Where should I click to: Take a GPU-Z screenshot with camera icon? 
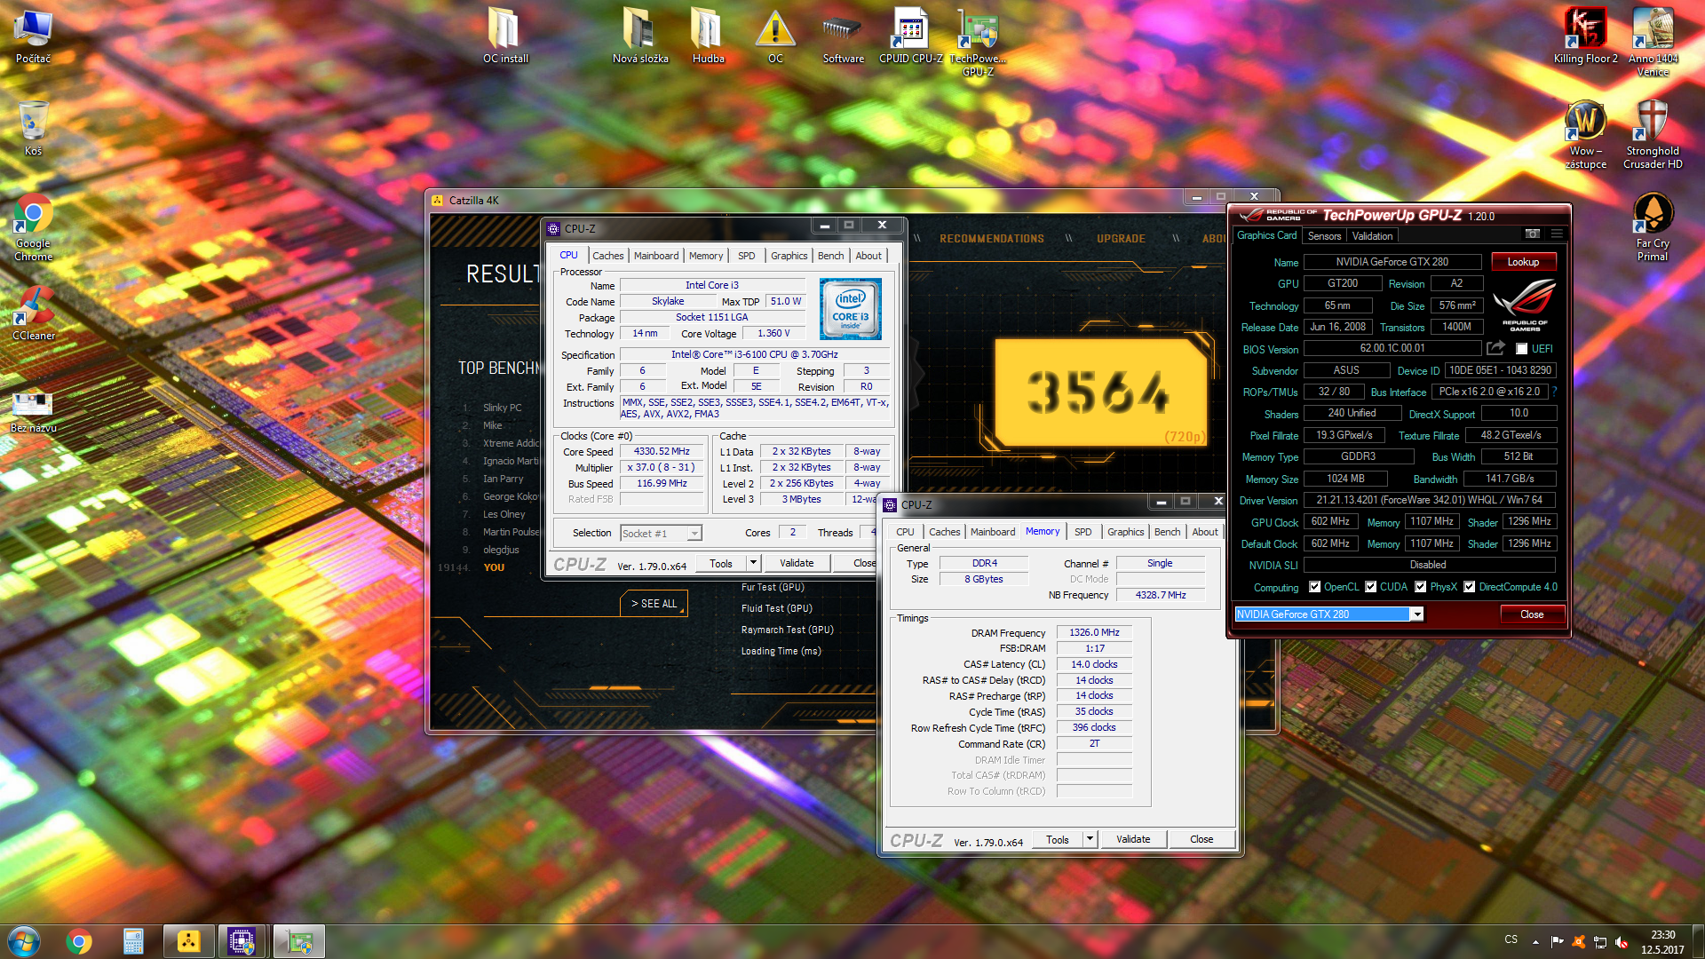click(1532, 234)
